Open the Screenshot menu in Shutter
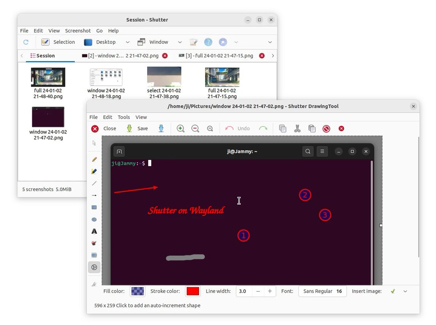Screen dimensions: 436x325 pyautogui.click(x=78, y=31)
